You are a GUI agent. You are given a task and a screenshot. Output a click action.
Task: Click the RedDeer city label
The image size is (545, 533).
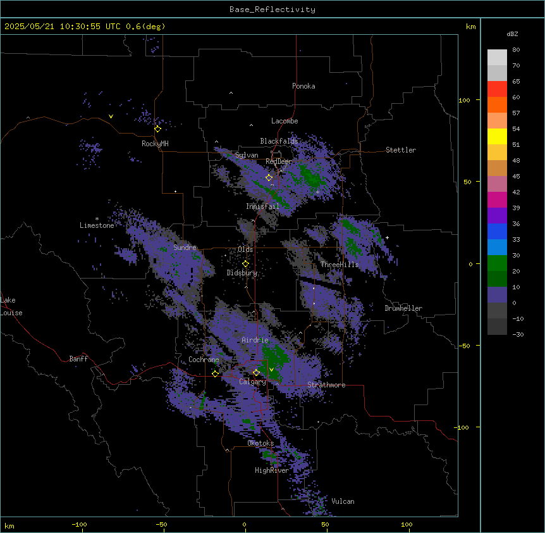pos(279,161)
